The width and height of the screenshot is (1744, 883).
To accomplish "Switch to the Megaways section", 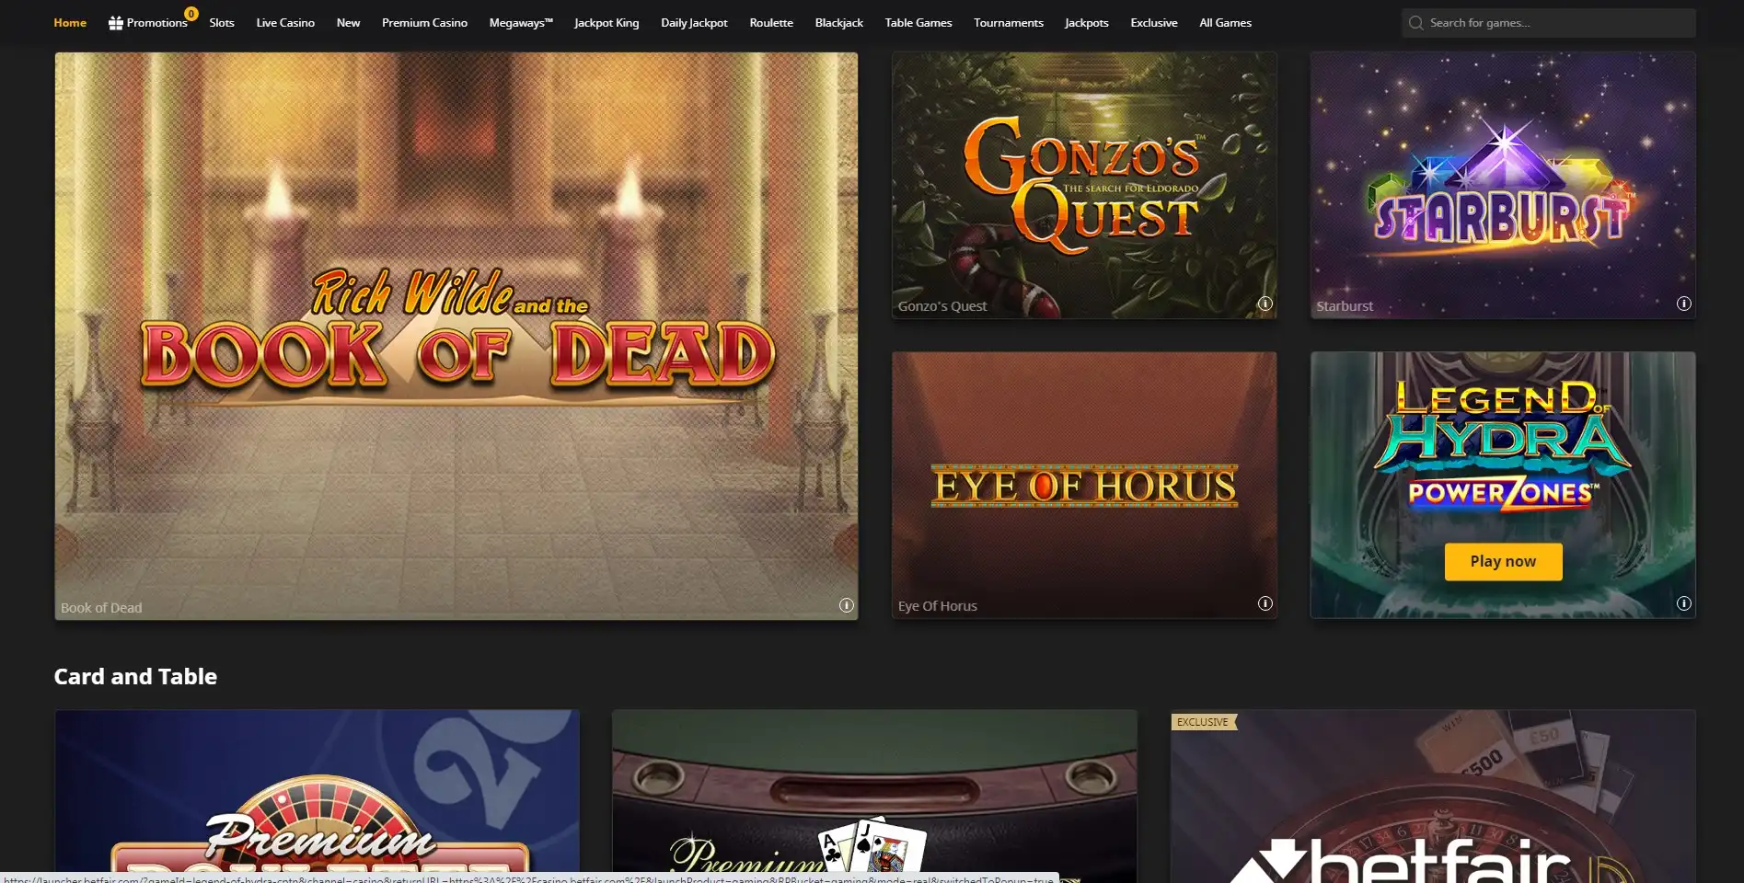I will 521,22.
